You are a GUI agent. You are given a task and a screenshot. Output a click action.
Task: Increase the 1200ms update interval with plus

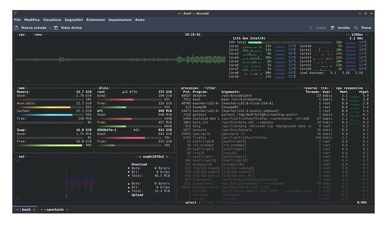(349, 35)
